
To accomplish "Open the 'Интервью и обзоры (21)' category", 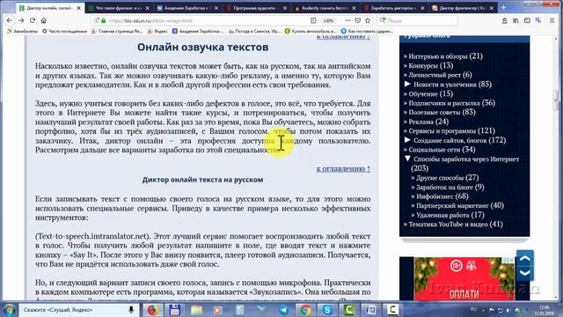I will (446, 56).
